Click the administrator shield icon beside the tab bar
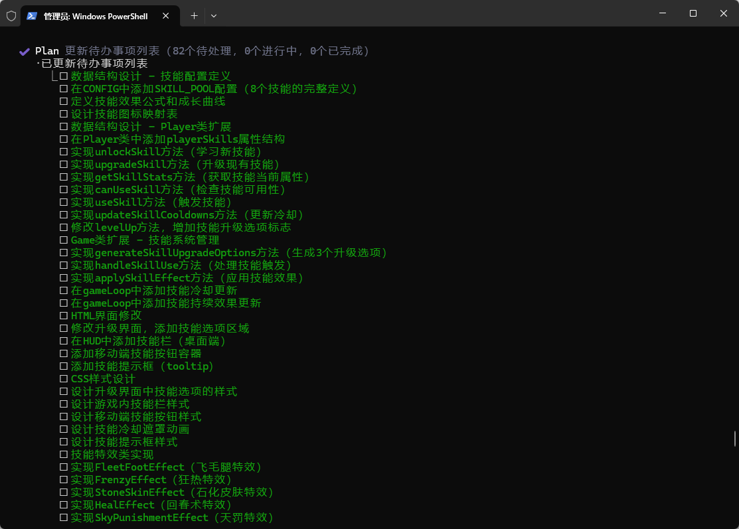Viewport: 739px width, 529px height. 11,15
